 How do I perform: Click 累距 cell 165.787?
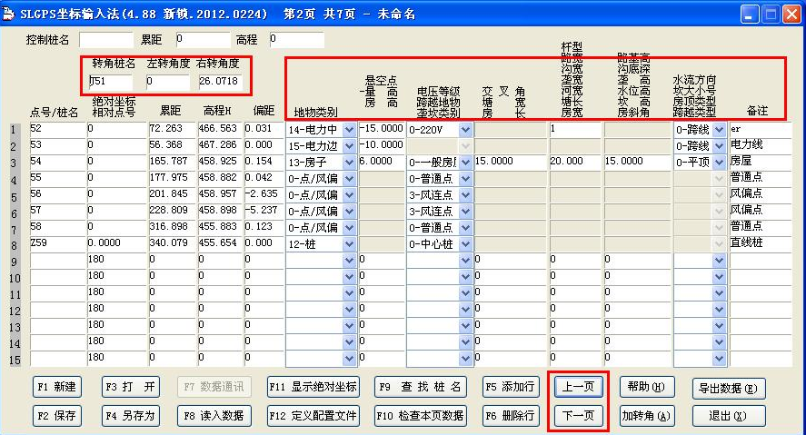point(174,162)
